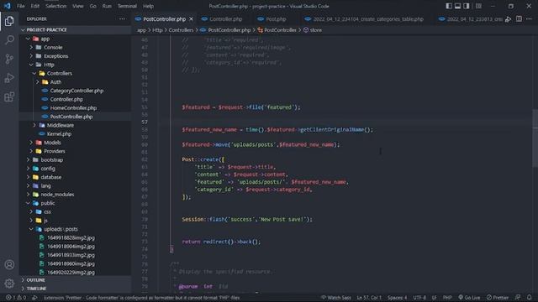Click line number 57 in gutter
The image size is (538, 302).
[x=145, y=122]
